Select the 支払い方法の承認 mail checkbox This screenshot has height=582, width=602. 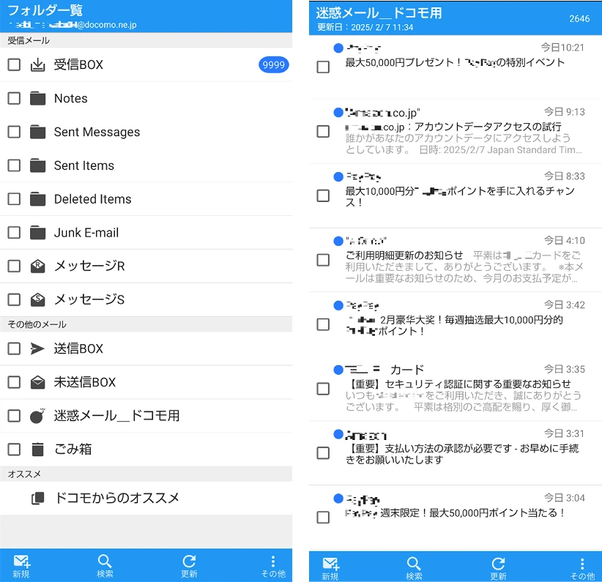click(323, 453)
